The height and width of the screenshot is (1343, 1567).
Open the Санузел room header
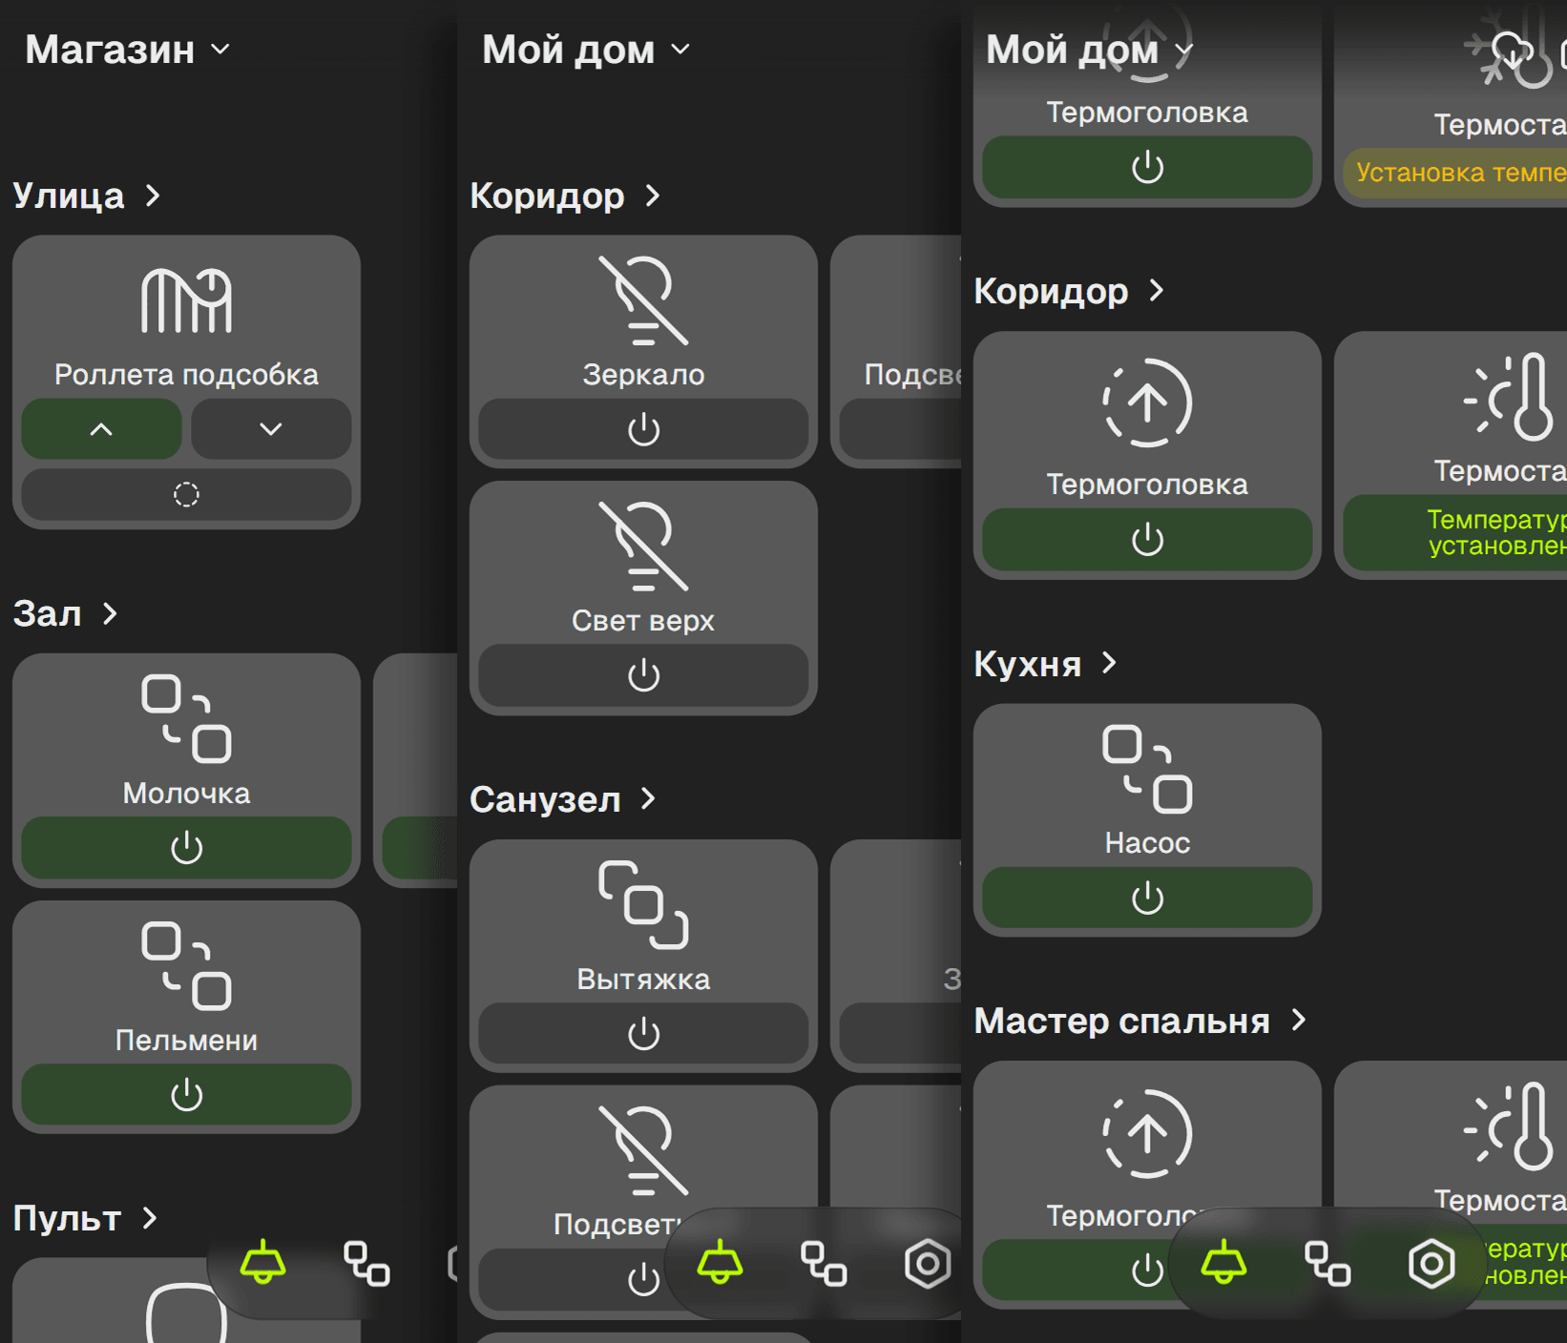point(562,799)
